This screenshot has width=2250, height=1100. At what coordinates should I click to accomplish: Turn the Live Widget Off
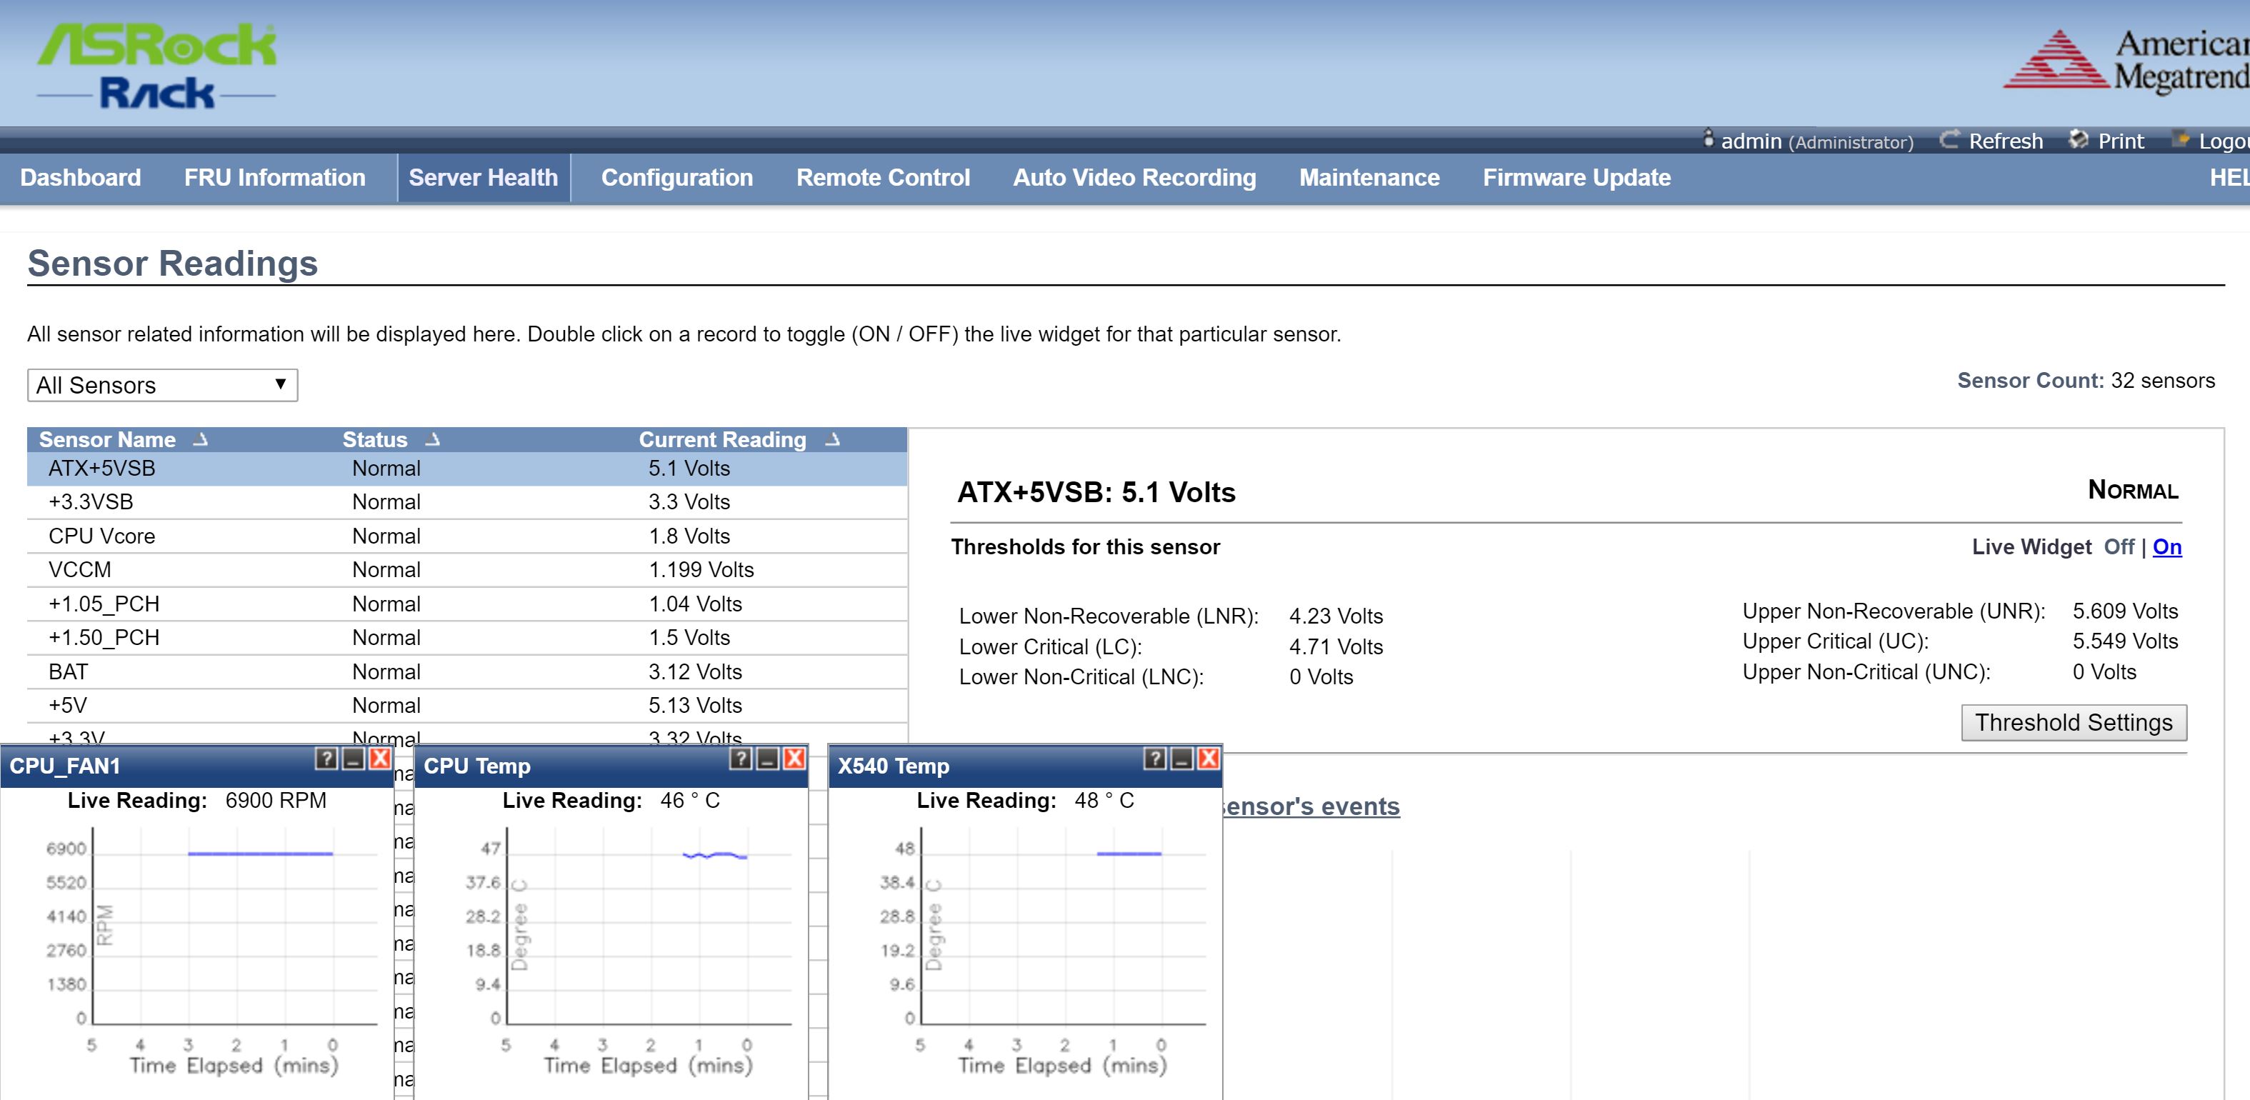[x=2118, y=547]
